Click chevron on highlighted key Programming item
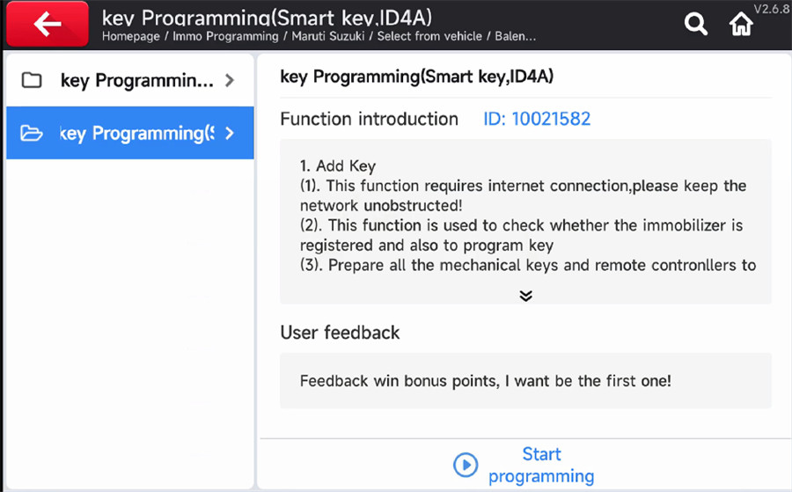This screenshot has height=492, width=792. pos(230,134)
